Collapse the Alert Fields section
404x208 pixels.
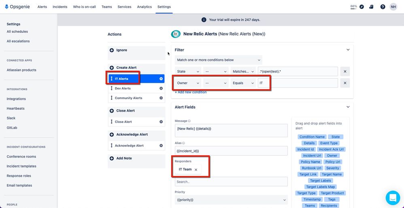click(x=348, y=107)
